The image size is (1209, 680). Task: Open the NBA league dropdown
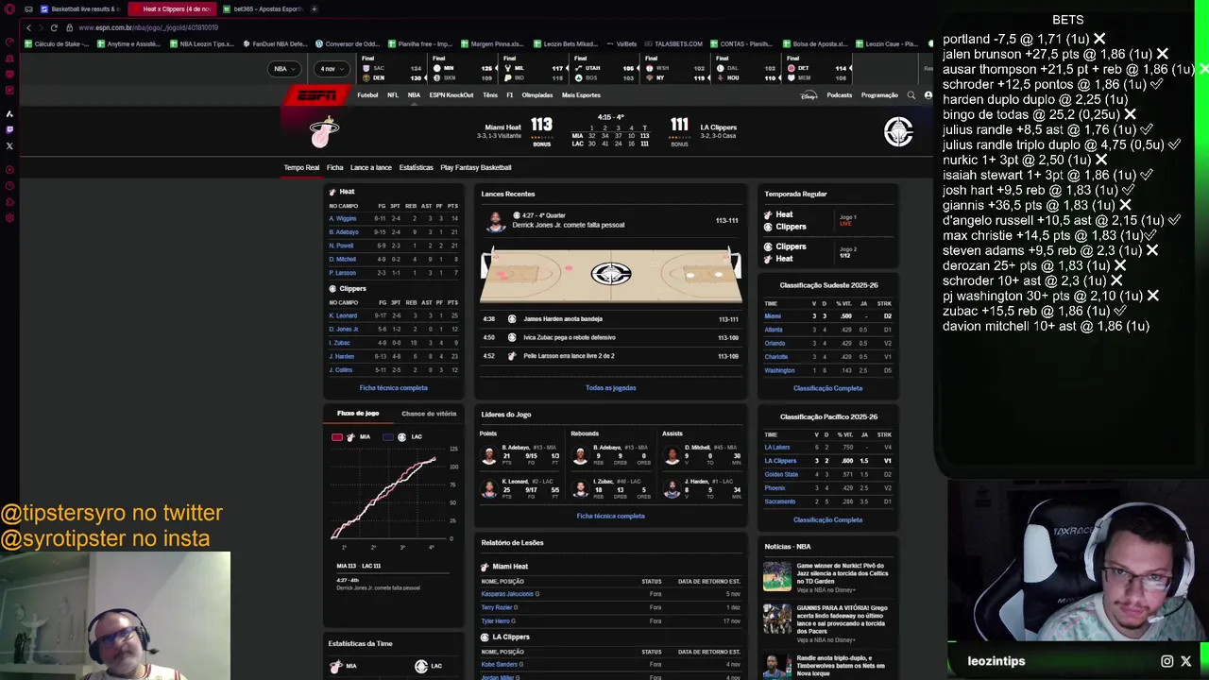coord(283,69)
